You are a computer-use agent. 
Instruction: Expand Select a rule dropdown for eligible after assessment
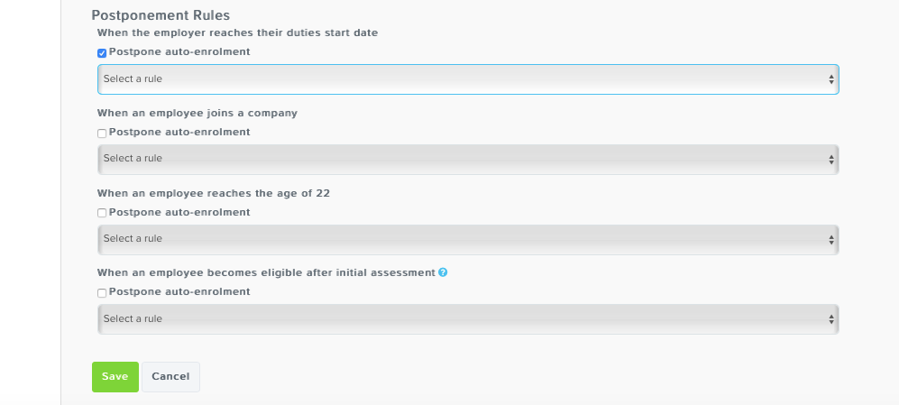[x=468, y=319]
